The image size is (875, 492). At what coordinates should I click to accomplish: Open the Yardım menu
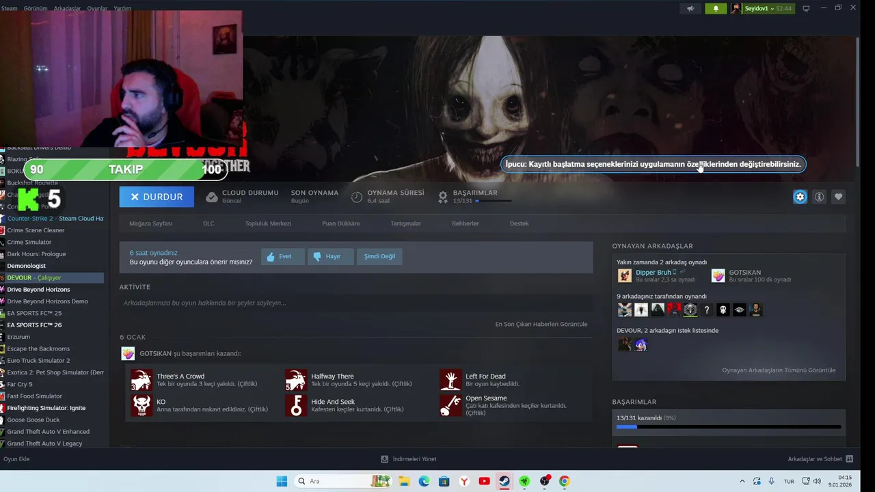pyautogui.click(x=122, y=8)
